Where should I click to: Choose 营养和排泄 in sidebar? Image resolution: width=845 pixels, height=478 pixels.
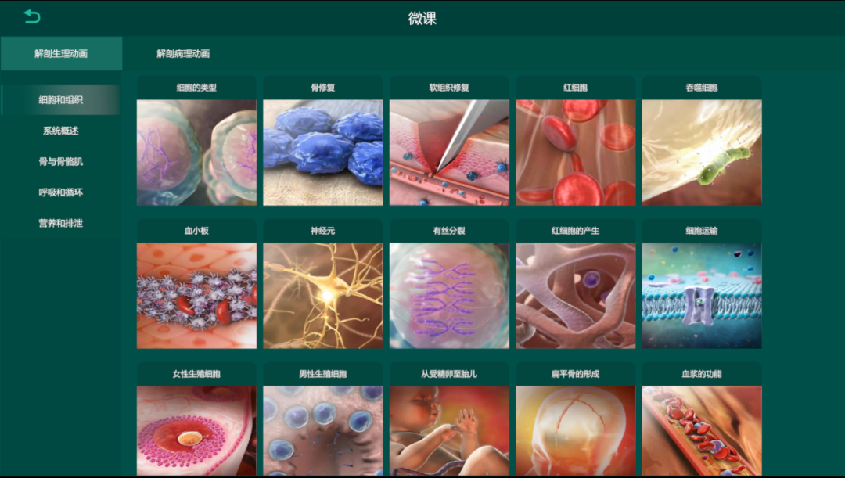pos(61,223)
